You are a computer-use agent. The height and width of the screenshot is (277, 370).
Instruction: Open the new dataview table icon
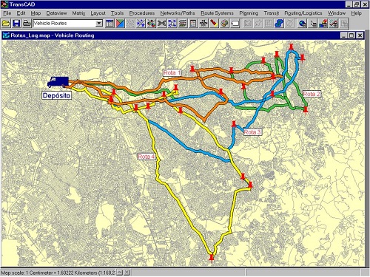(x=110, y=24)
